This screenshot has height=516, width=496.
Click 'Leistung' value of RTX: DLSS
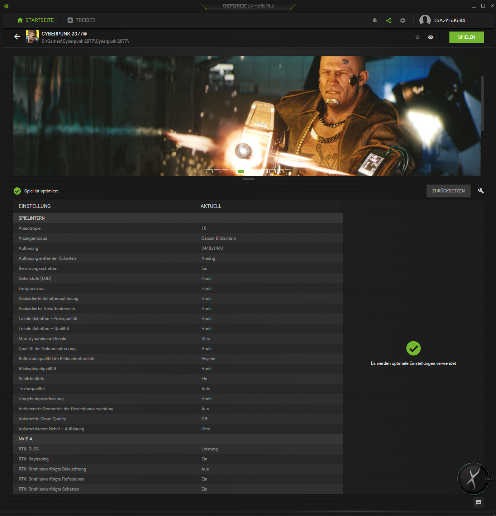209,449
